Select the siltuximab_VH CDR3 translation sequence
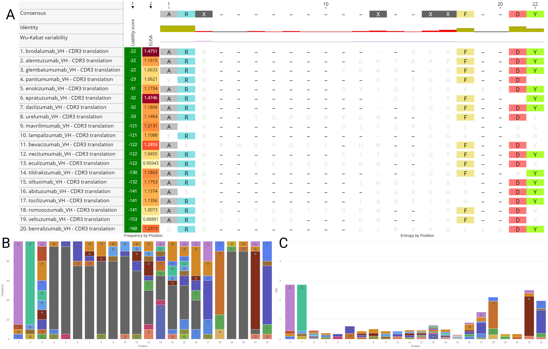 [63, 182]
